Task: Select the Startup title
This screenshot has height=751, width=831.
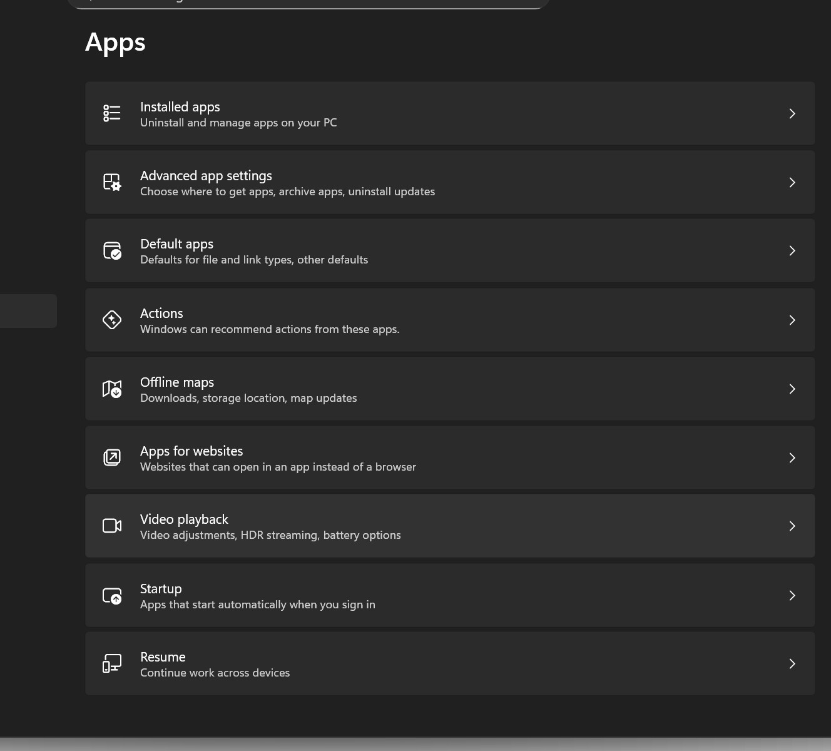Action: (161, 589)
